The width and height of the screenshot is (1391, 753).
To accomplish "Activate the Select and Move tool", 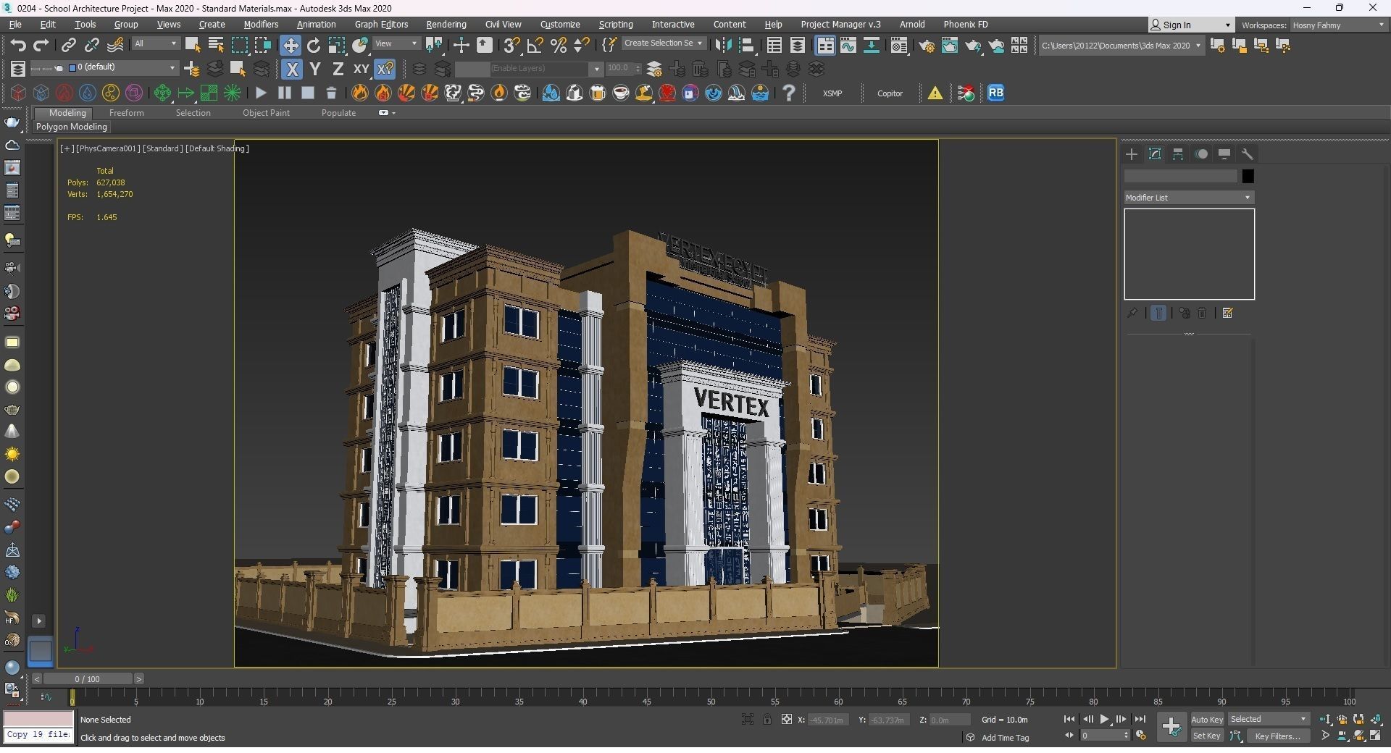I will pyautogui.click(x=291, y=45).
